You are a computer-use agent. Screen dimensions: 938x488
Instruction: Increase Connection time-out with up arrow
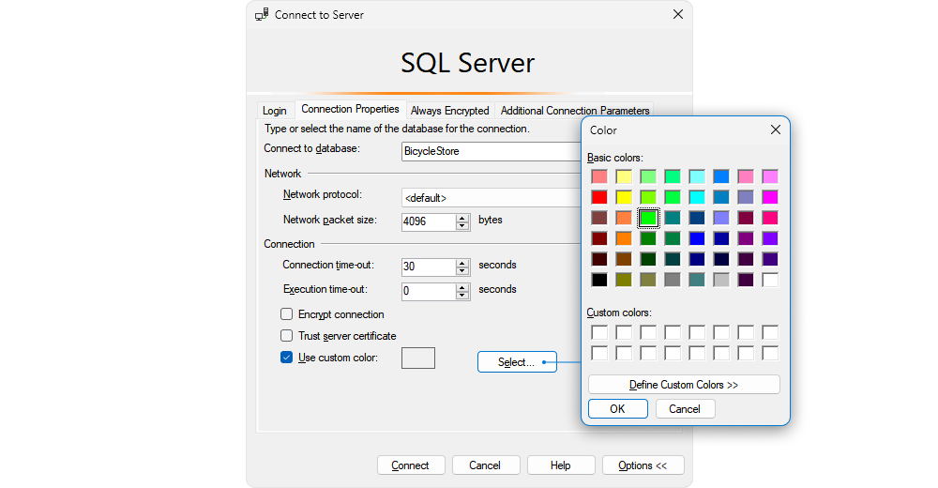(461, 263)
